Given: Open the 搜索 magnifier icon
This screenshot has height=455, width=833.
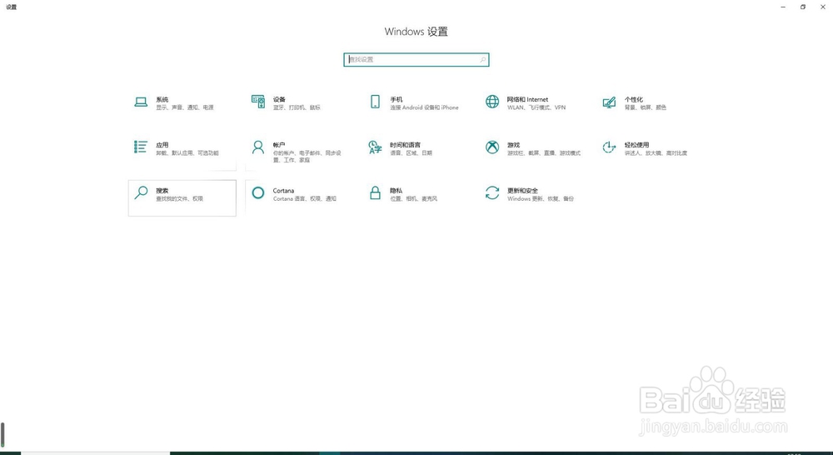Looking at the screenshot, I should [141, 192].
